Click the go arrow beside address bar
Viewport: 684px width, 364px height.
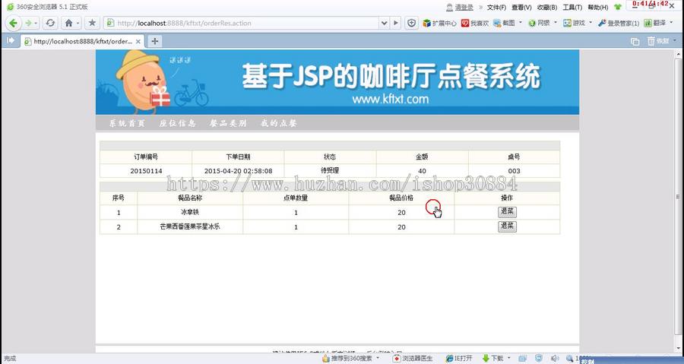pyautogui.click(x=396, y=23)
